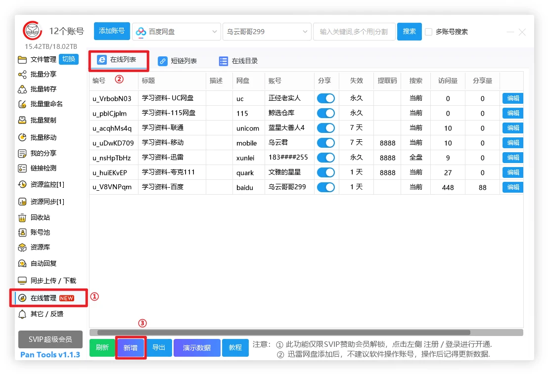Open 回收站 trash bin icon
The height and width of the screenshot is (375, 549).
tap(22, 218)
